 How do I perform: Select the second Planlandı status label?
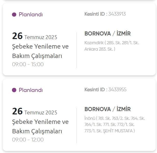(x=31, y=90)
